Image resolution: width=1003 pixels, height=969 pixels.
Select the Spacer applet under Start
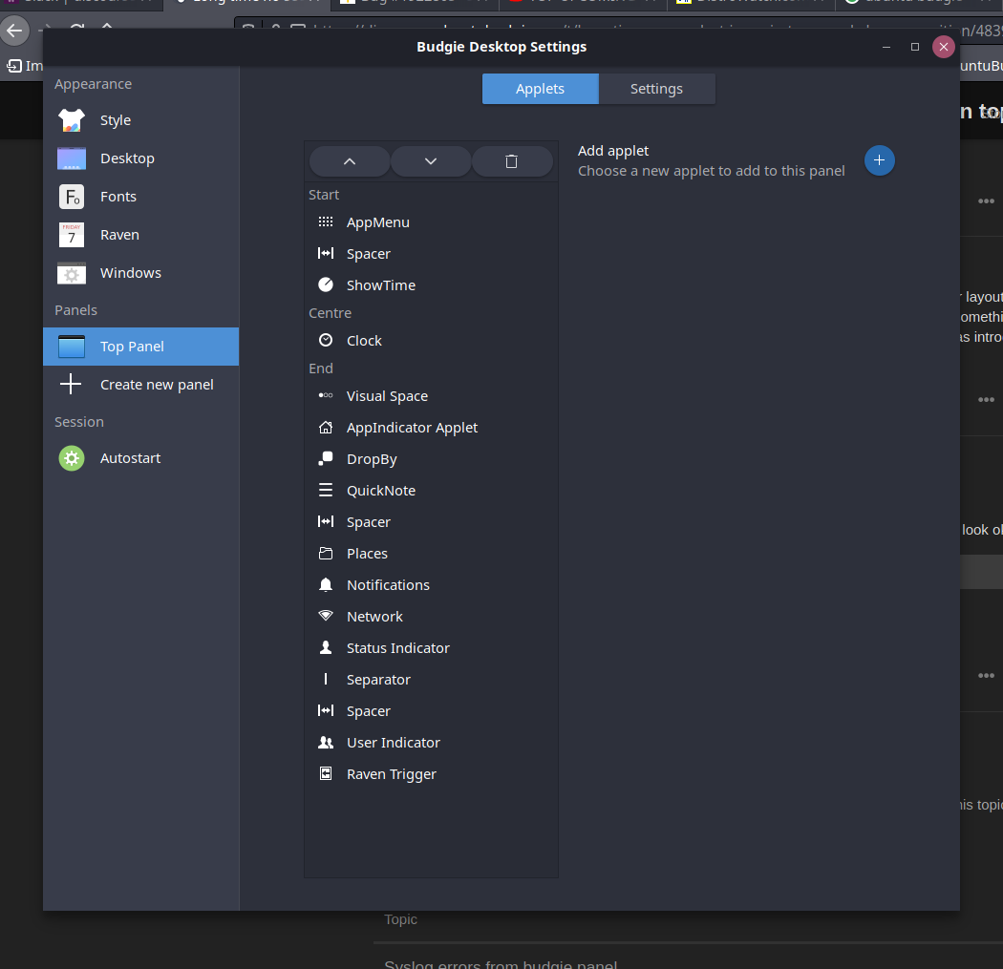[431, 254]
